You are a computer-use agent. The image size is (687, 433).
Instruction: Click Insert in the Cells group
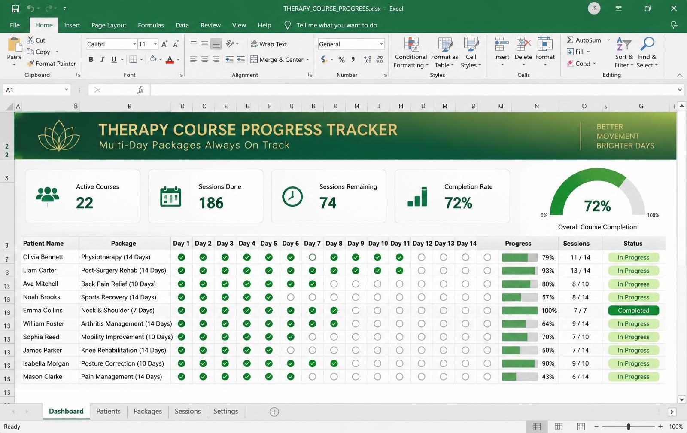click(x=502, y=52)
